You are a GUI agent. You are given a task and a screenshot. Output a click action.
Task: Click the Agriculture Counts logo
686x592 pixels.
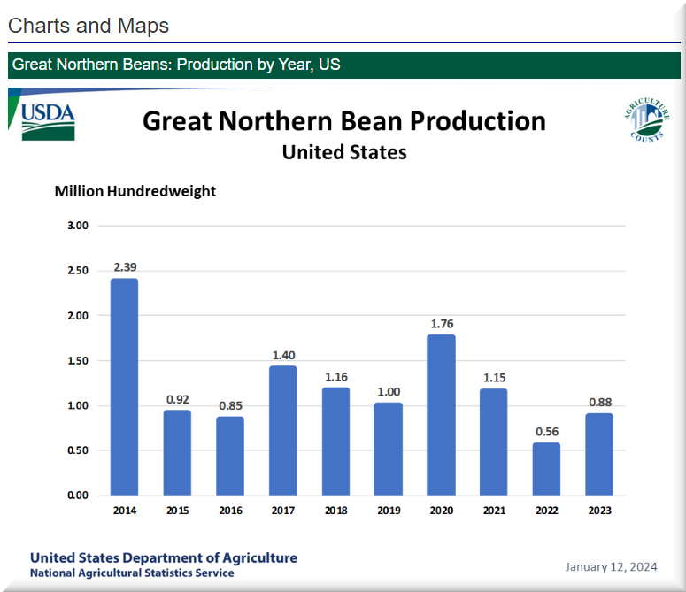coord(645,120)
